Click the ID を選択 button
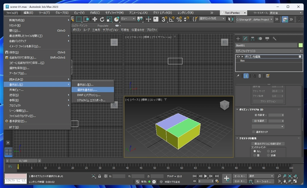This screenshot has height=188, width=307. click(x=259, y=121)
